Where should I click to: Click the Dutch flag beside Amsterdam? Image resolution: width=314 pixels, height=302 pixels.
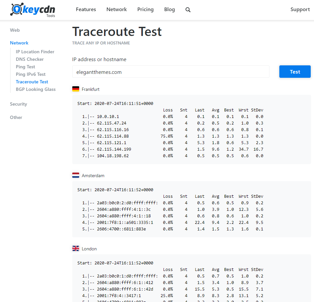(x=76, y=175)
